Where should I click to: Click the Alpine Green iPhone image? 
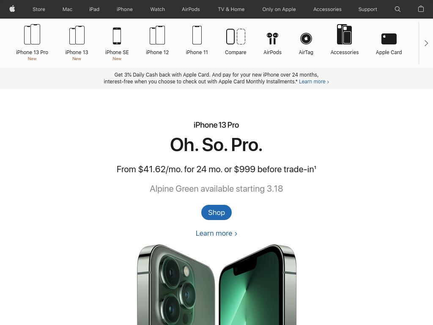coord(216,285)
